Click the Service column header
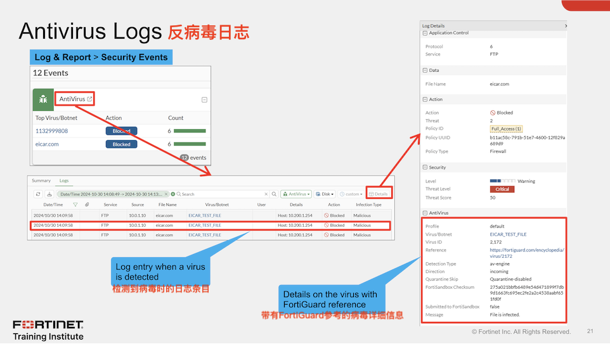This screenshot has height=344, width=610. tap(110, 205)
